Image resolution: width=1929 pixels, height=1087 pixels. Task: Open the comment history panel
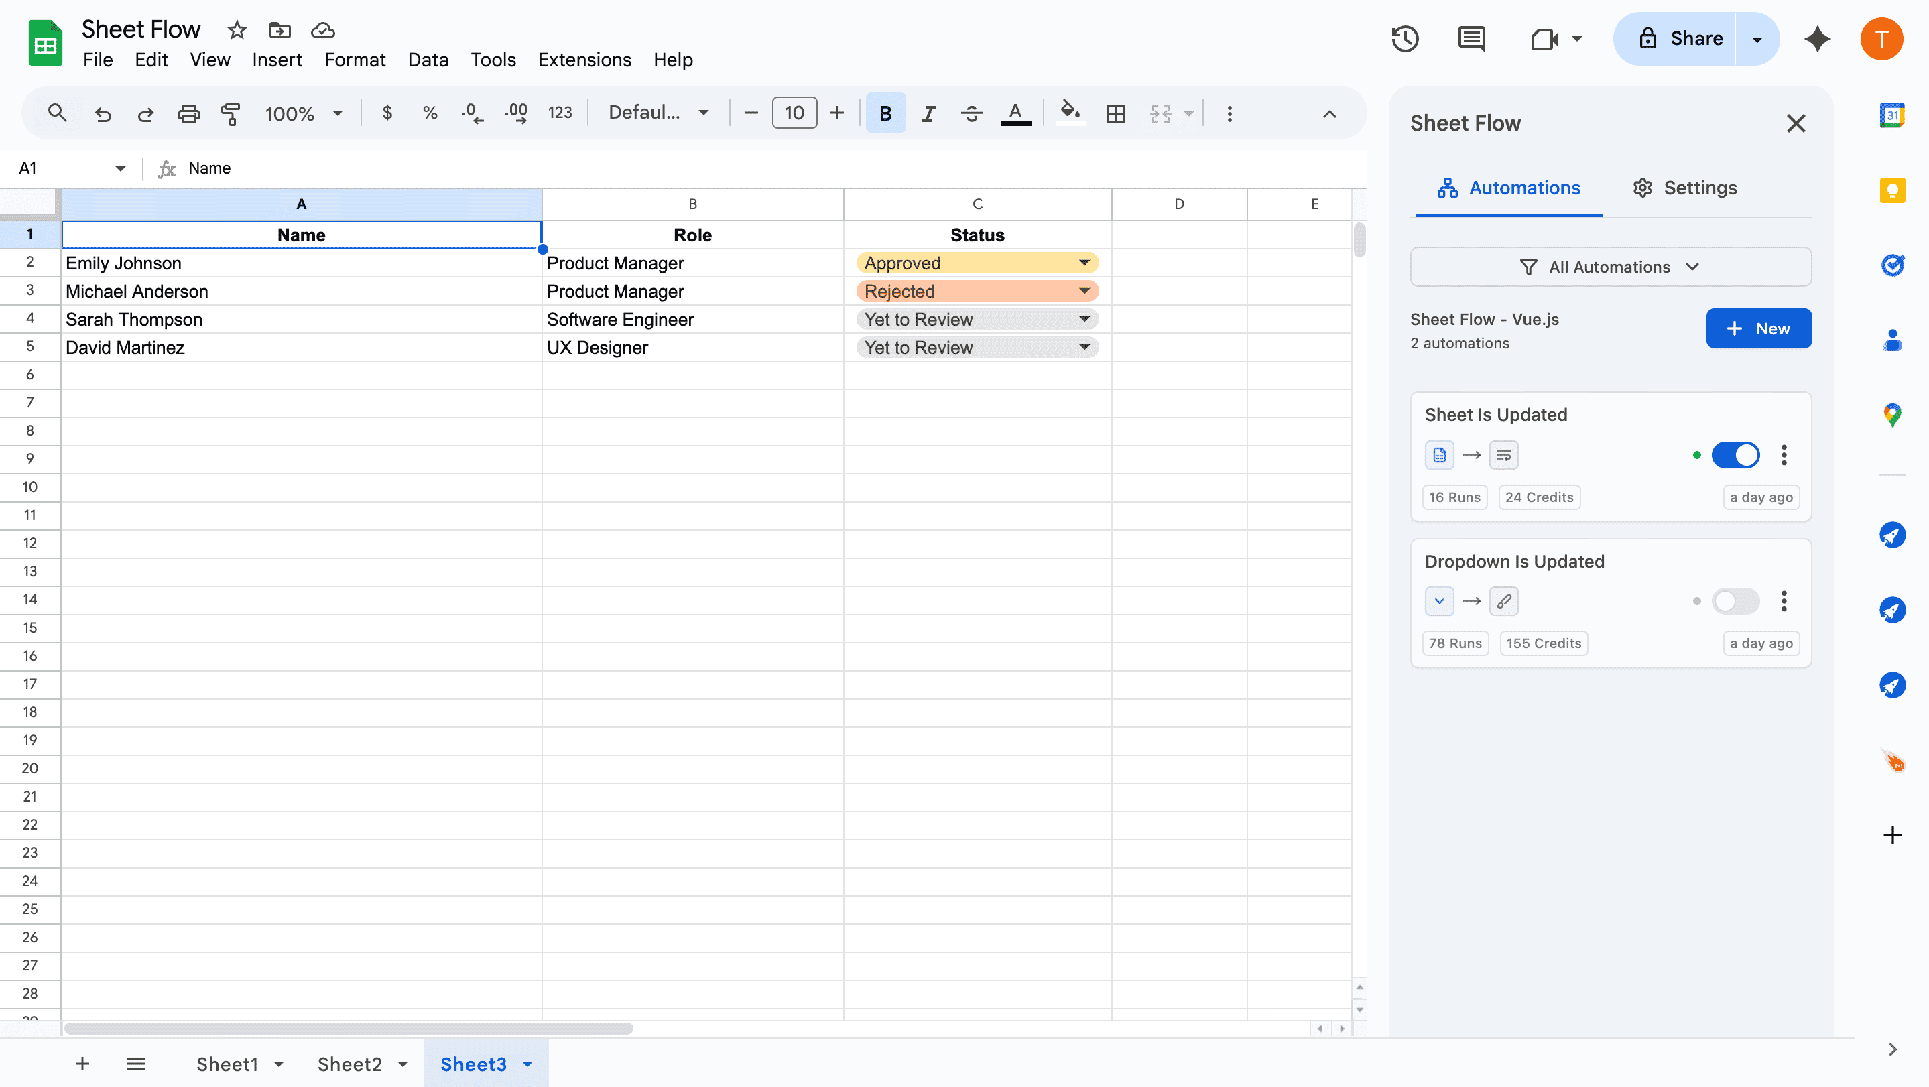(x=1471, y=39)
